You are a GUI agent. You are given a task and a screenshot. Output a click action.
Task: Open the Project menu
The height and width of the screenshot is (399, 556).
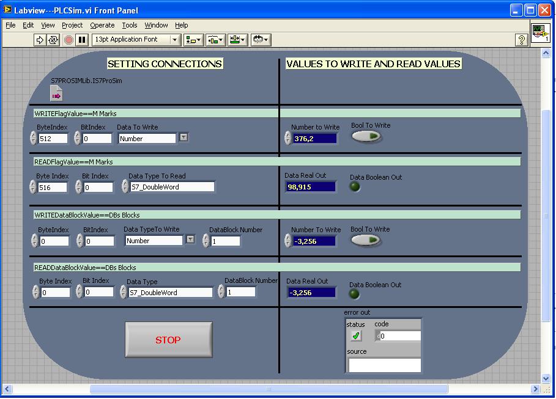tap(72, 25)
